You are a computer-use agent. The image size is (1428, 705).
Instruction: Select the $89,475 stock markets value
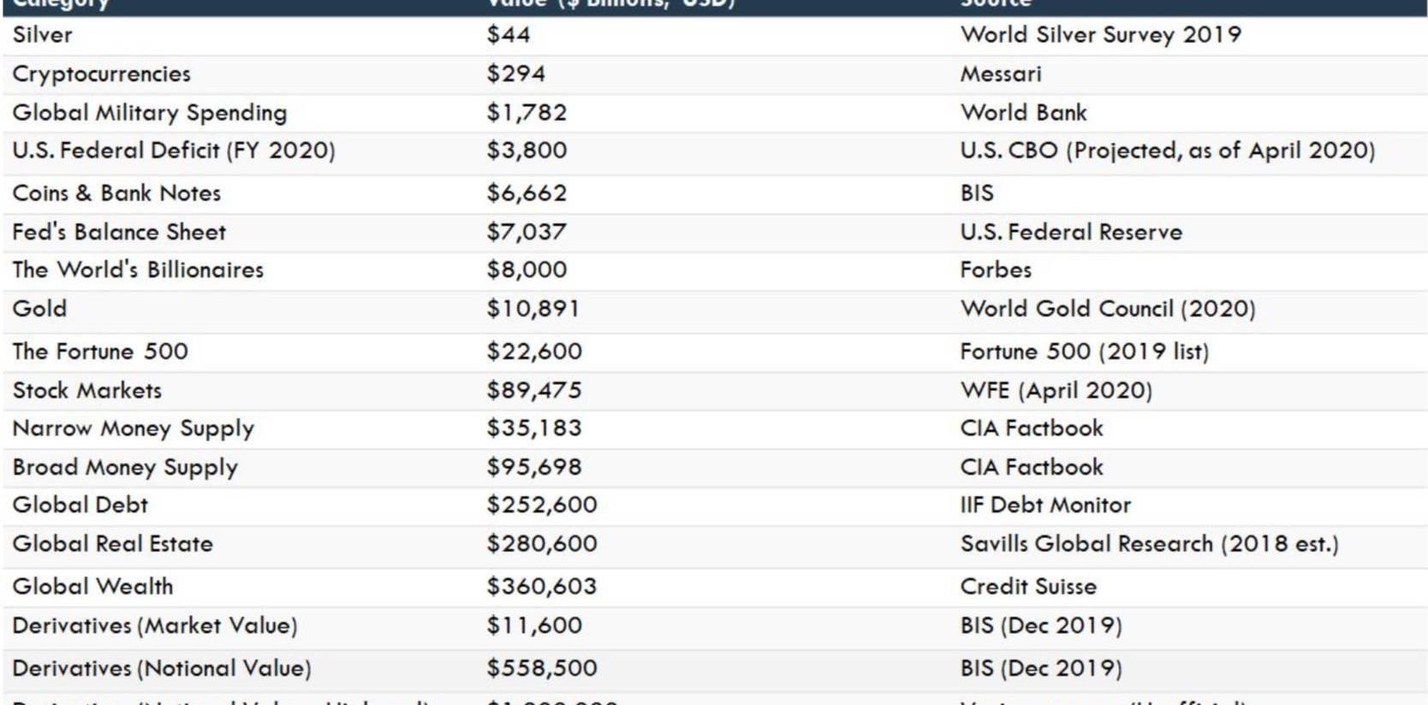pyautogui.click(x=534, y=390)
